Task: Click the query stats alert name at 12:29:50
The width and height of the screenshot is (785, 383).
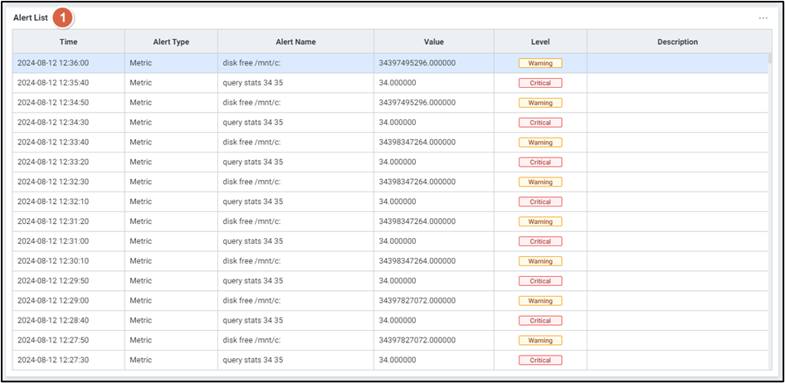Action: click(x=252, y=281)
